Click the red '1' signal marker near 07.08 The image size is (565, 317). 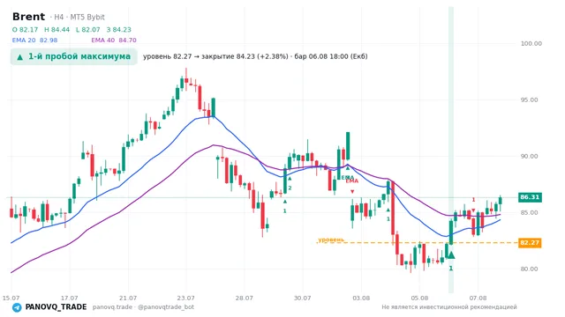coord(473,200)
